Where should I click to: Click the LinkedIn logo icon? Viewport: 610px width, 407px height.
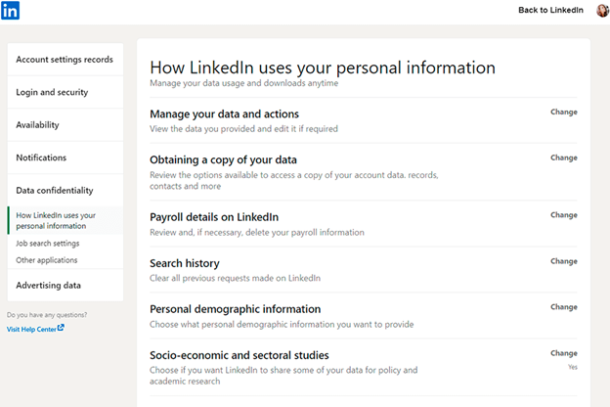coord(11,11)
